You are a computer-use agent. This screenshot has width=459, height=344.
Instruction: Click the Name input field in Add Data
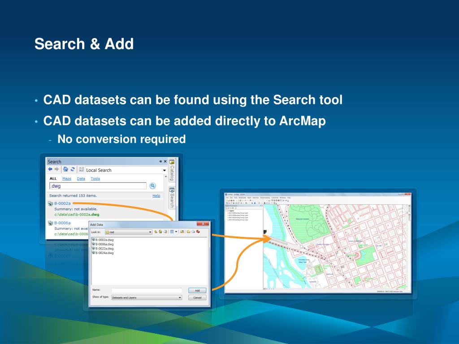(147, 290)
